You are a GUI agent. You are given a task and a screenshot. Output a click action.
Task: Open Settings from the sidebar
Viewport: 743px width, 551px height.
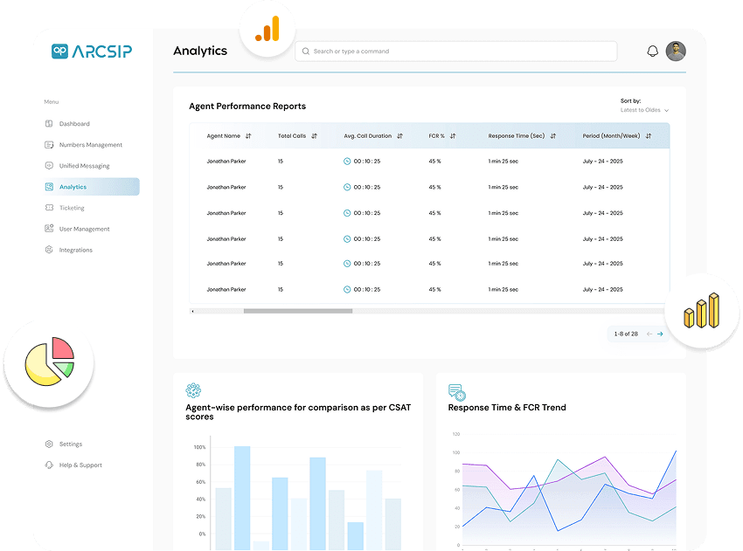coord(70,444)
